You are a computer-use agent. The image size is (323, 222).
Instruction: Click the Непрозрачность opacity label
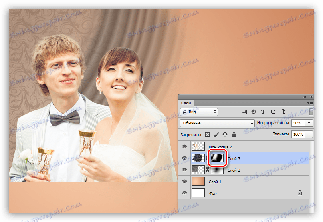(x=273, y=123)
